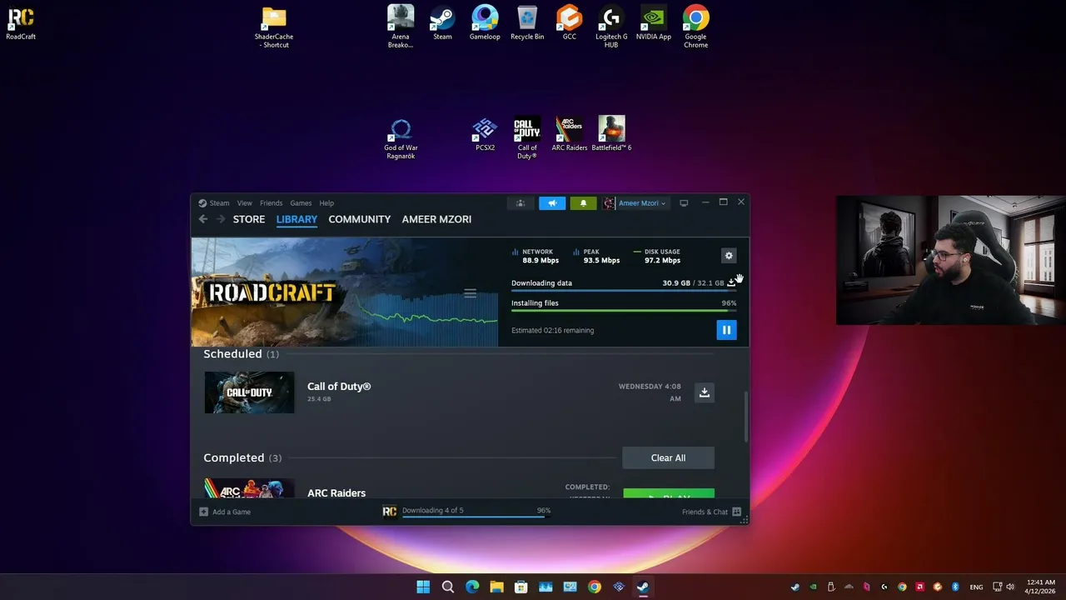Click Estimated 02:16 remaining text
Viewport: 1066px width, 600px height.
[x=552, y=330]
